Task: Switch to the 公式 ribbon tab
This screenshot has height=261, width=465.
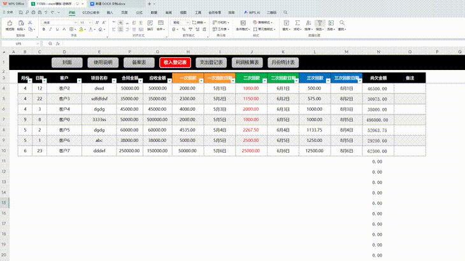Action: click(x=139, y=13)
